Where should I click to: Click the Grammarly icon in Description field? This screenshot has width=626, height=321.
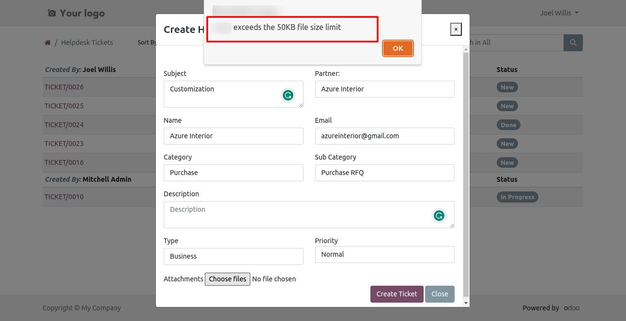pos(439,216)
